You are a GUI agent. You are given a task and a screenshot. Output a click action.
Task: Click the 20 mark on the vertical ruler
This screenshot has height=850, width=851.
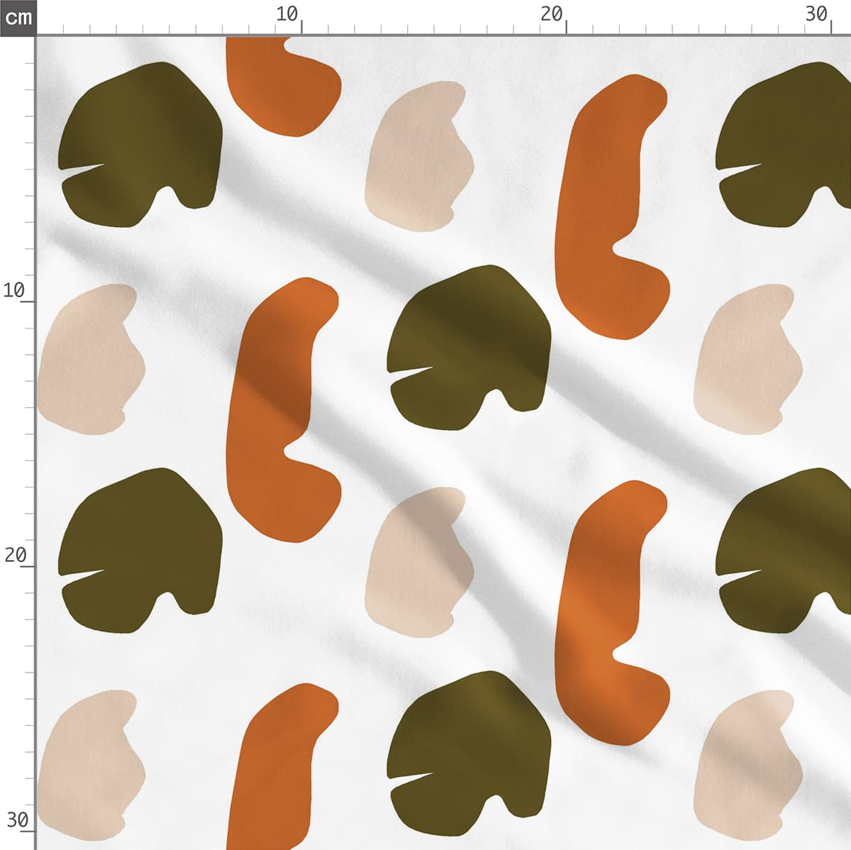(15, 555)
